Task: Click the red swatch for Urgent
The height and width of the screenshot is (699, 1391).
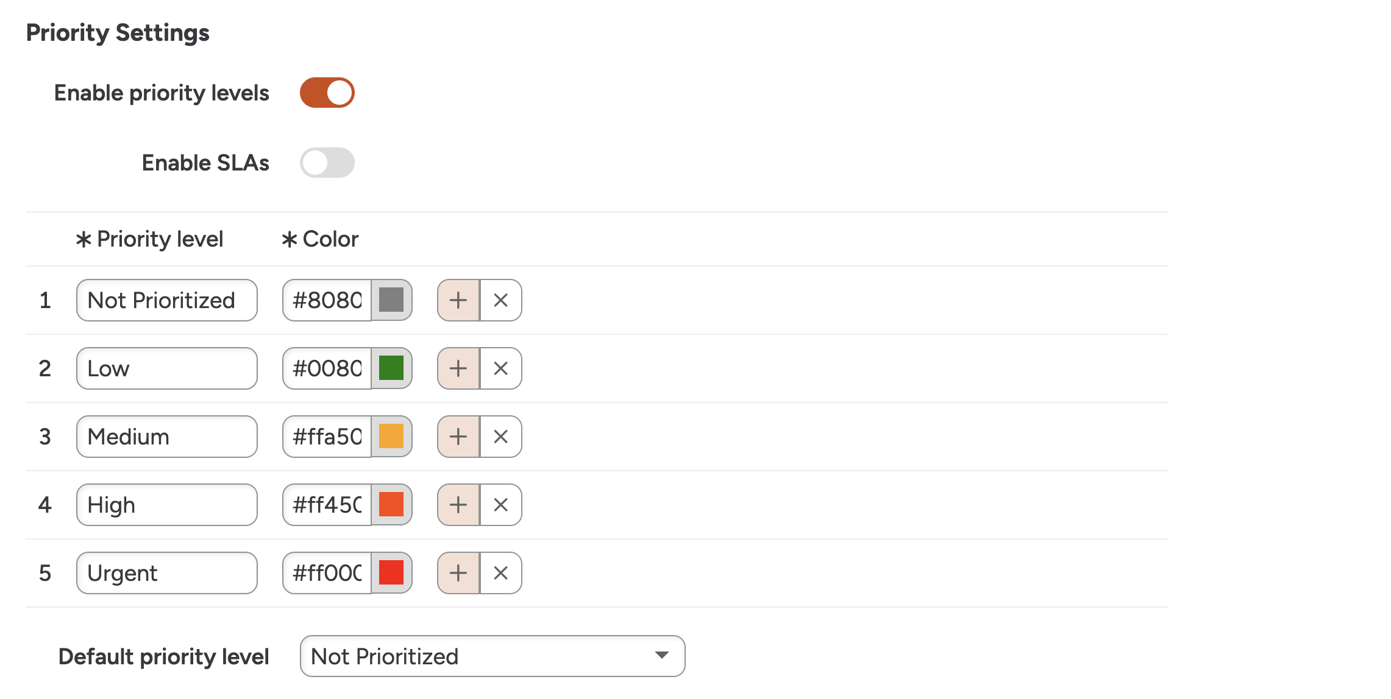Action: 391,573
